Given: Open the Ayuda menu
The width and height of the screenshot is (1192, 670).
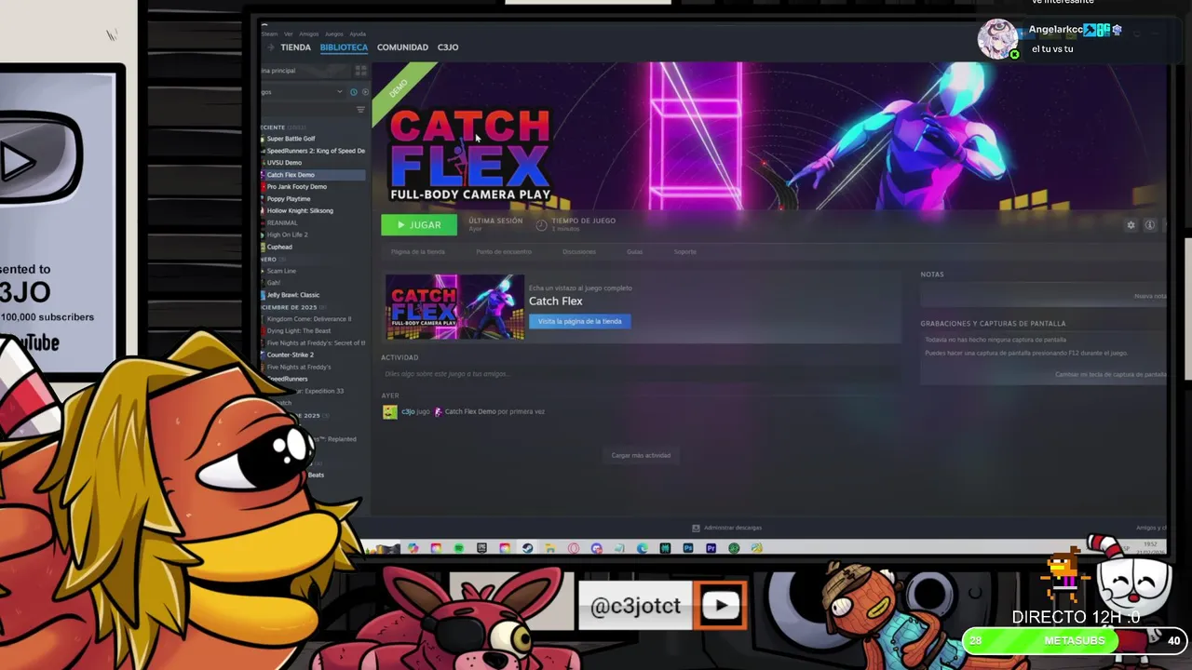Looking at the screenshot, I should click(x=358, y=33).
